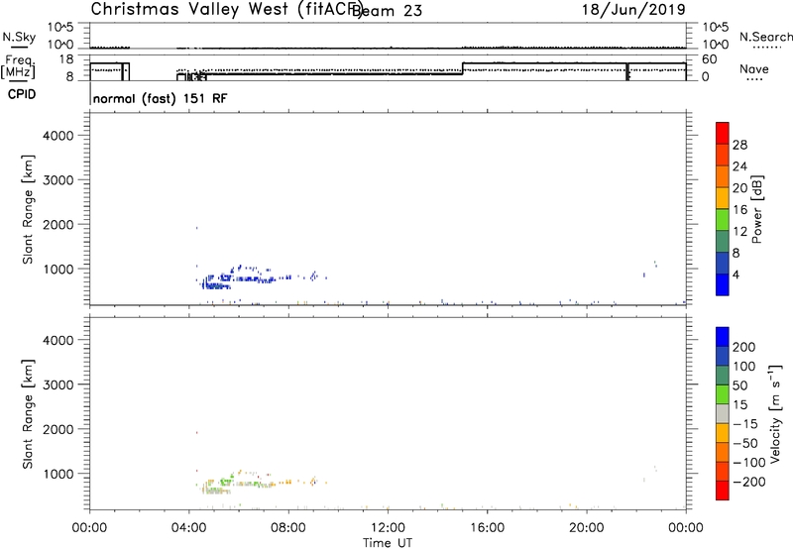
Task: Click the 'Slant Range [km]' label of power panel
Action: 28,209
